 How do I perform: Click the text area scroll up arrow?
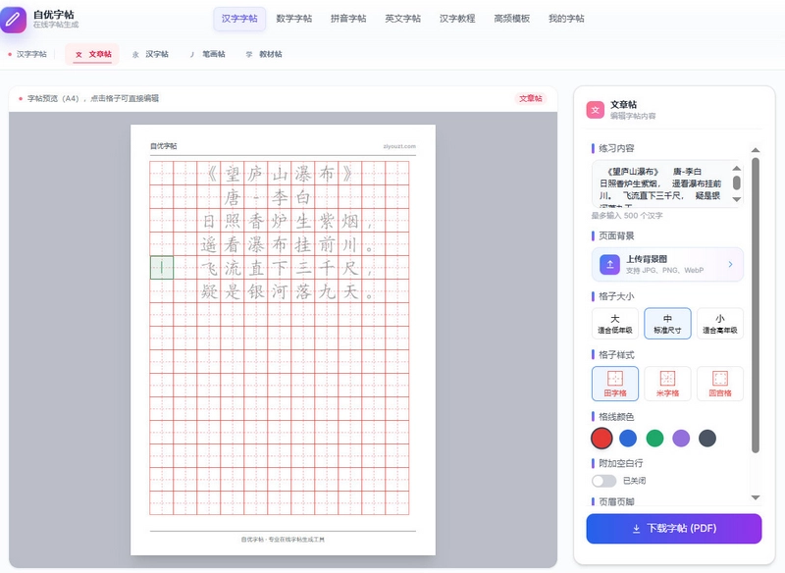point(737,168)
